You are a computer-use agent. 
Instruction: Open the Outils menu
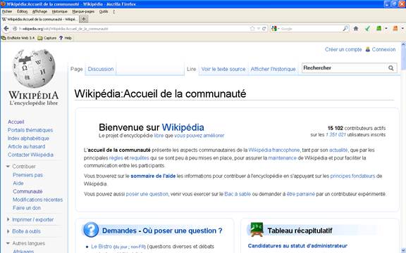(x=104, y=11)
